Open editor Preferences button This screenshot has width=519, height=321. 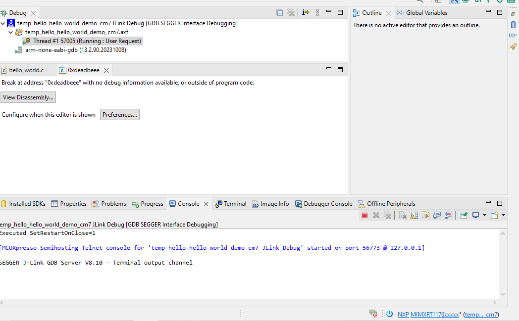pos(120,115)
